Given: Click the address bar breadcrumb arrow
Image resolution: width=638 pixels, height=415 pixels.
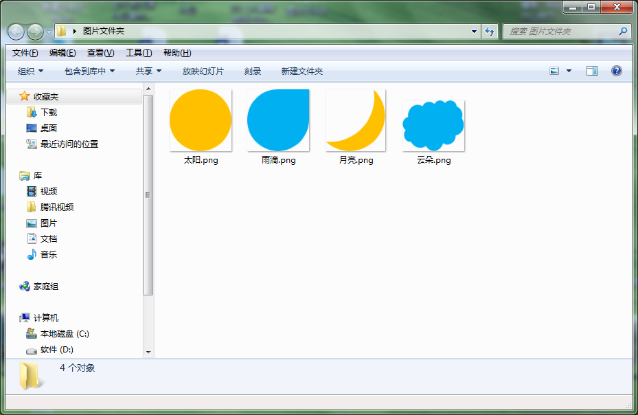Looking at the screenshot, I should 74,31.
